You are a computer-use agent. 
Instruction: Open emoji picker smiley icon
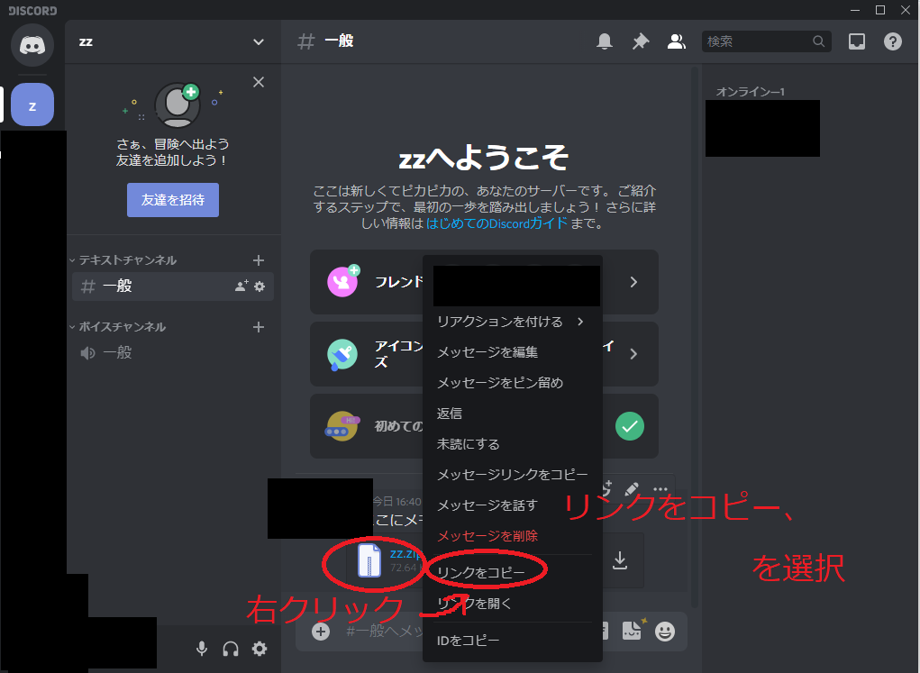tap(664, 632)
